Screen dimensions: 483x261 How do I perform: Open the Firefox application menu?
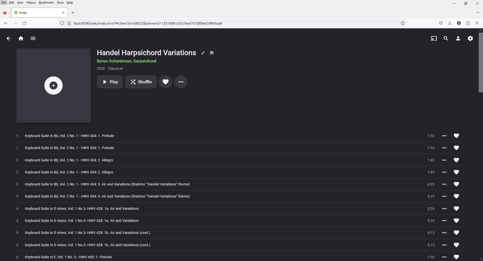pyautogui.click(x=477, y=23)
